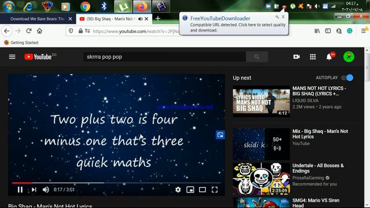Open Undertale All Bosses video thumbnail
Viewport: 370px width, 208px height.
[x=261, y=179]
